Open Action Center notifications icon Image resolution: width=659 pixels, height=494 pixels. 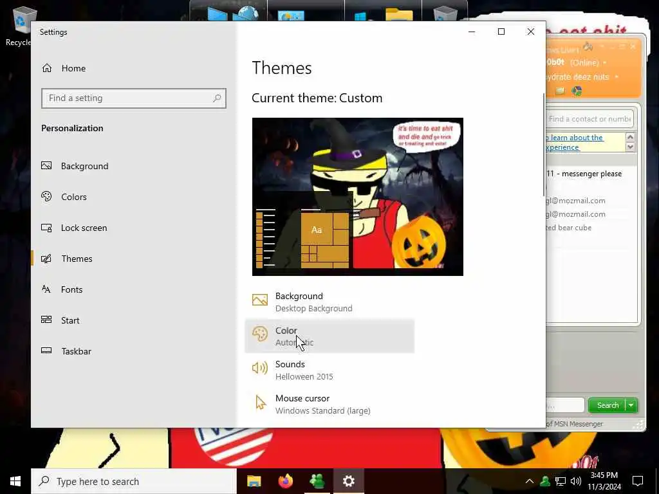tap(638, 481)
